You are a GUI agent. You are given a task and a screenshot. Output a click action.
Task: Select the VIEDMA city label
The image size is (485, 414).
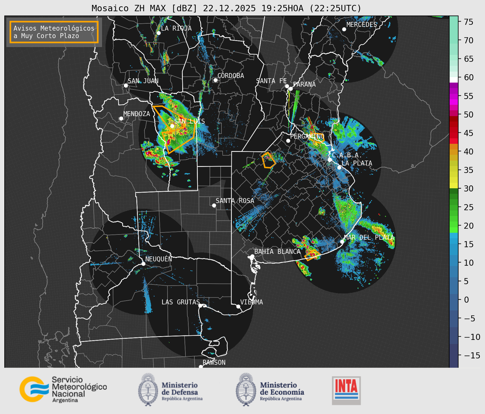click(x=252, y=302)
